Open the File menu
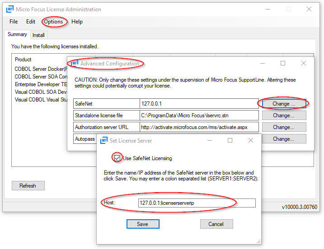Viewport: 324px width, 249px height. point(14,22)
